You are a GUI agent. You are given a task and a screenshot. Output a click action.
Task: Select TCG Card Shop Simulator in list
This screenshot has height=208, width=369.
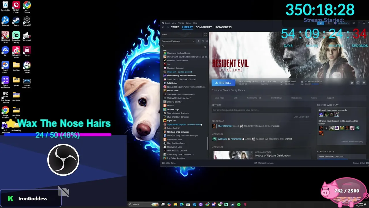click(178, 132)
